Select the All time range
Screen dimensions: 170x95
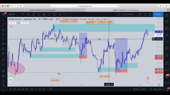[44, 89]
